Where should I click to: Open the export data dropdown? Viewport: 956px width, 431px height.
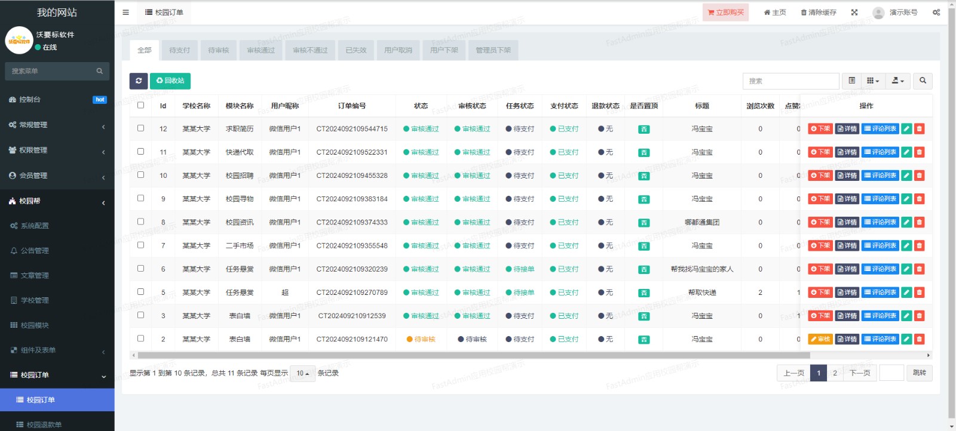pyautogui.click(x=897, y=81)
